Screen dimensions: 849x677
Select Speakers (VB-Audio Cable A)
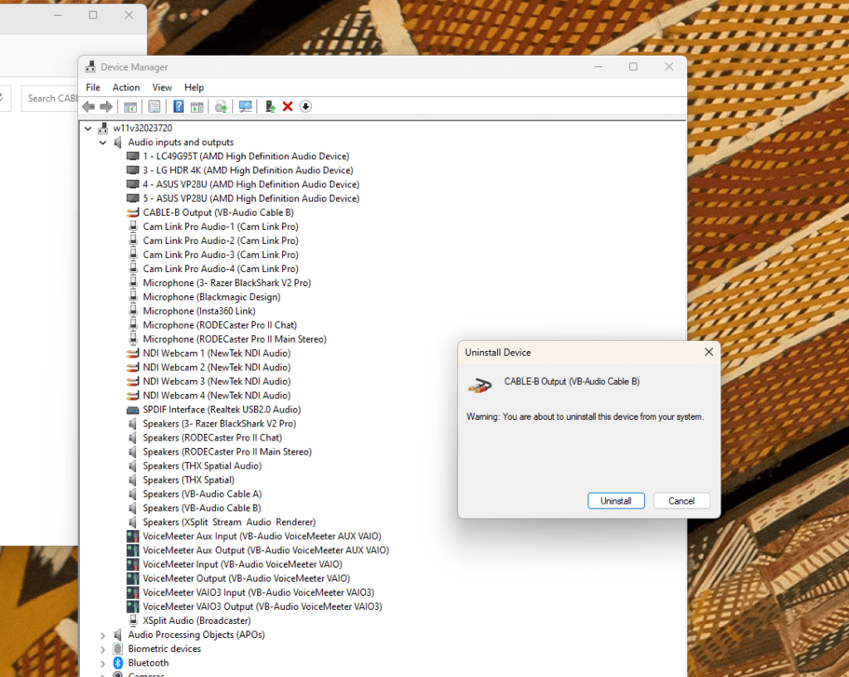202,494
